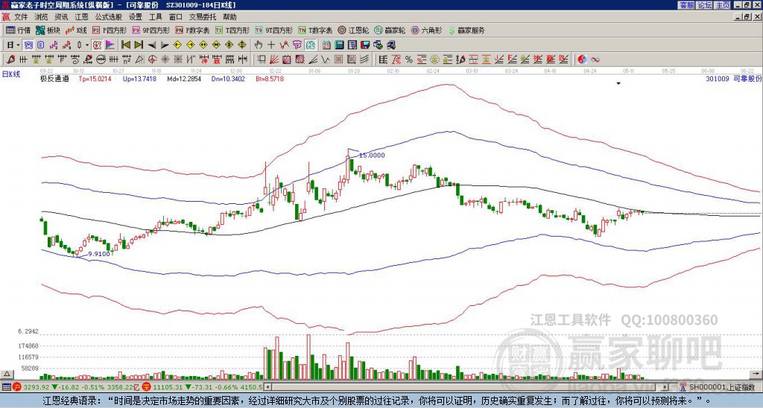
Task: Launch the 江恩轮 Gann wheel
Action: (352, 30)
